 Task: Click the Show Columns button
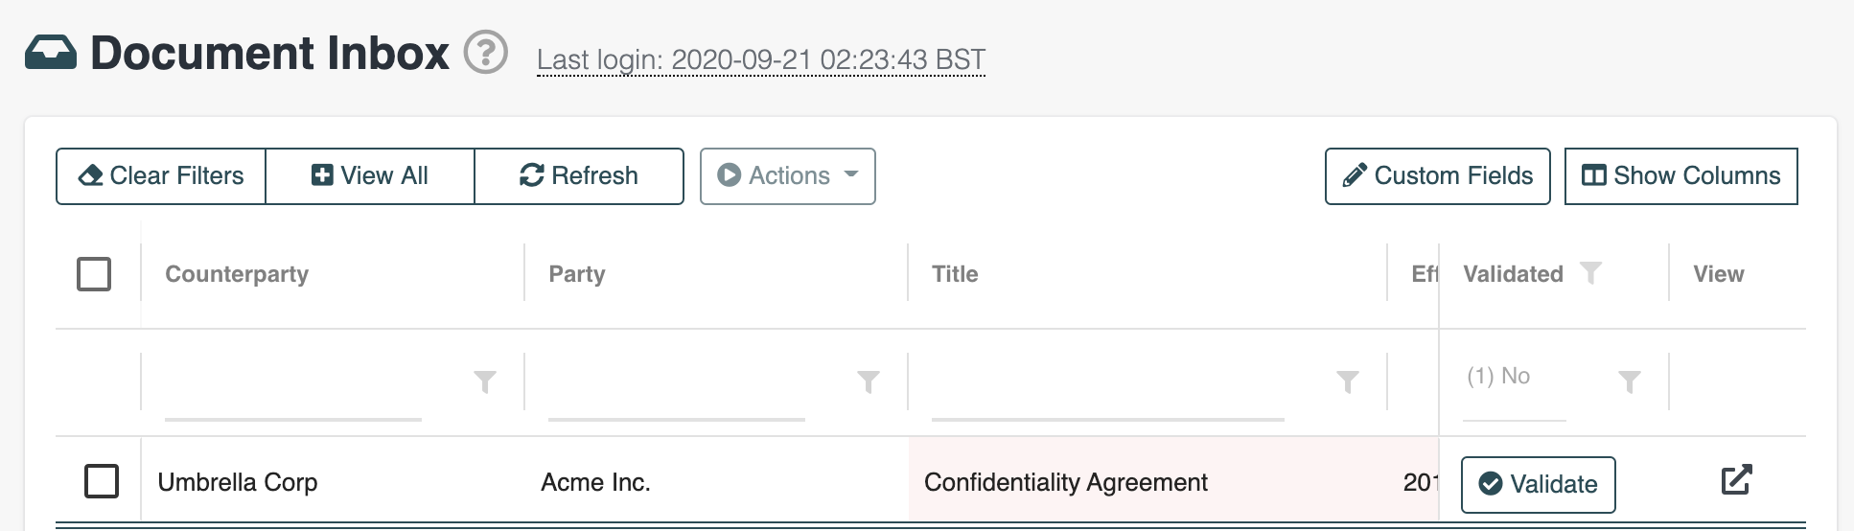[1680, 176]
